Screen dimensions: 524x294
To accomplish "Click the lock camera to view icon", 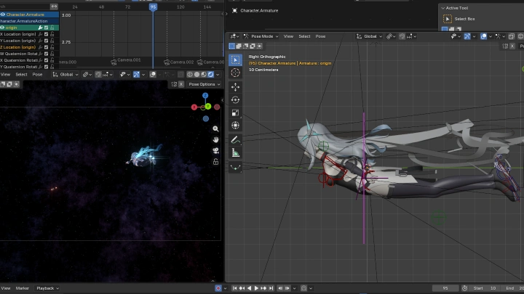I will coord(215,162).
